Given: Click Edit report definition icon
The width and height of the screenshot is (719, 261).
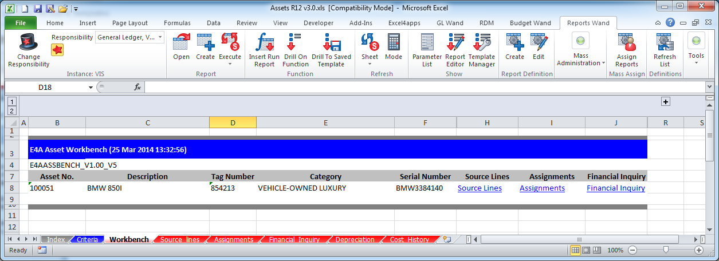Looking at the screenshot, I should point(539,43).
